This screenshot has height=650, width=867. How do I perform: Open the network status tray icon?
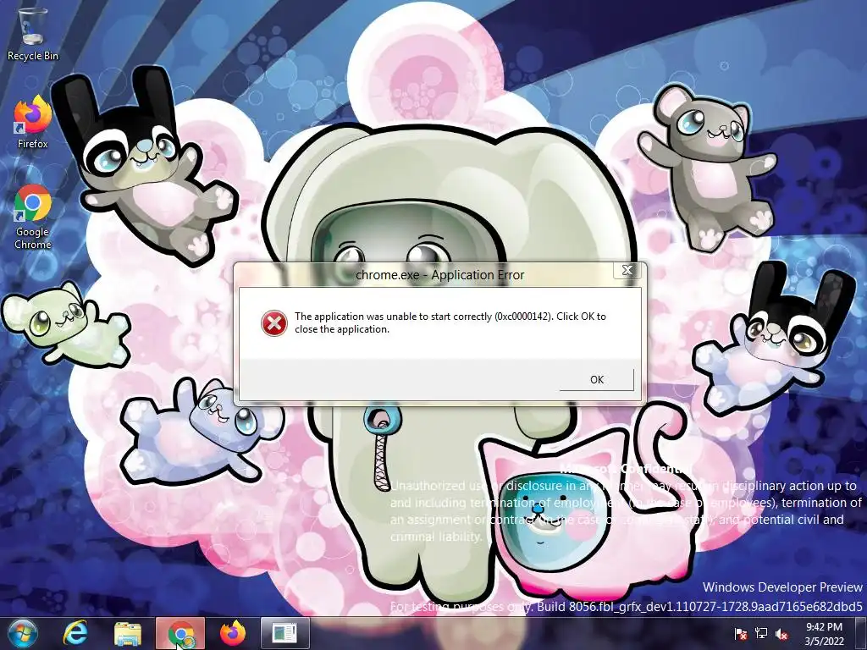(761, 634)
